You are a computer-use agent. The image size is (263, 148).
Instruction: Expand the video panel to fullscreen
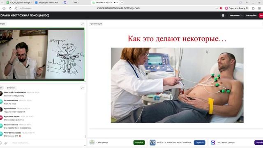(x=82, y=24)
